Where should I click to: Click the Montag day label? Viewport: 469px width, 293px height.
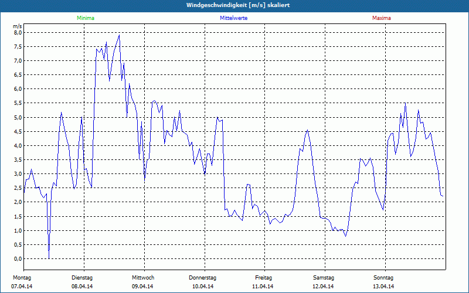(x=22, y=278)
